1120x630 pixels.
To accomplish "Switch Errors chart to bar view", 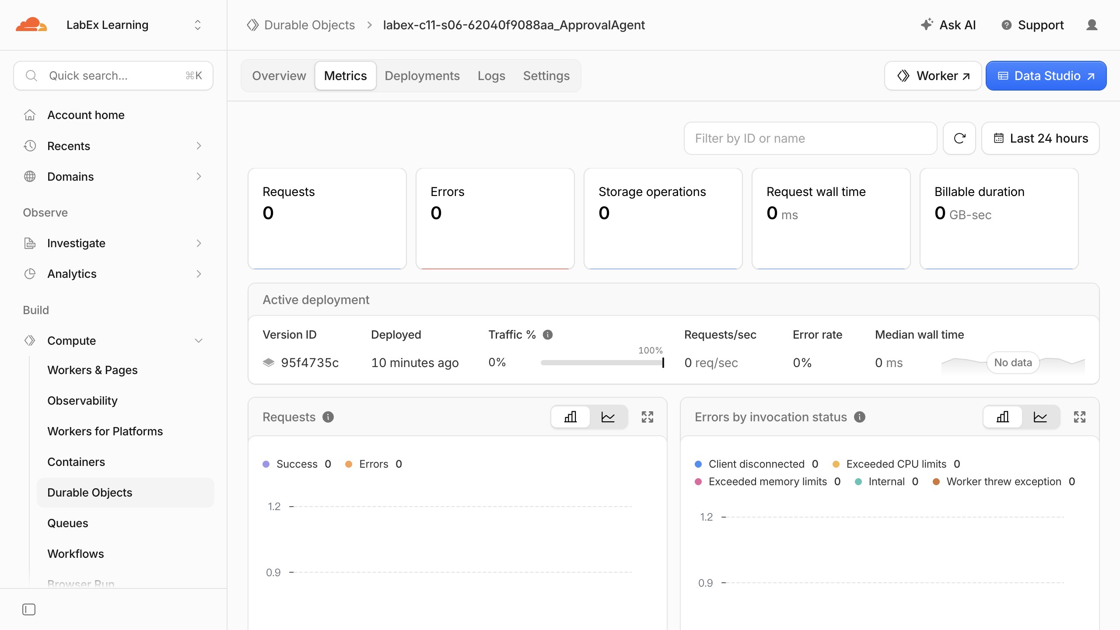I will coord(1003,417).
